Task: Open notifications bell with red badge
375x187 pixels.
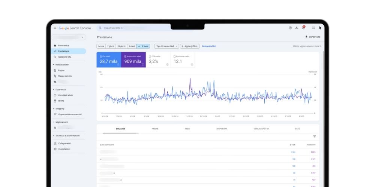Action: click(303, 27)
